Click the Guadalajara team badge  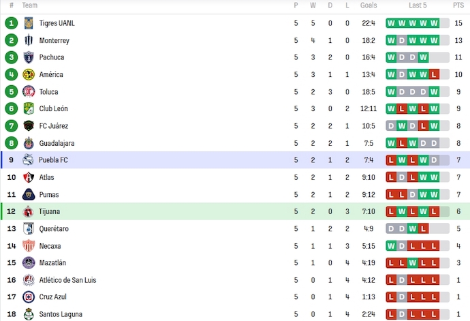[29, 143]
